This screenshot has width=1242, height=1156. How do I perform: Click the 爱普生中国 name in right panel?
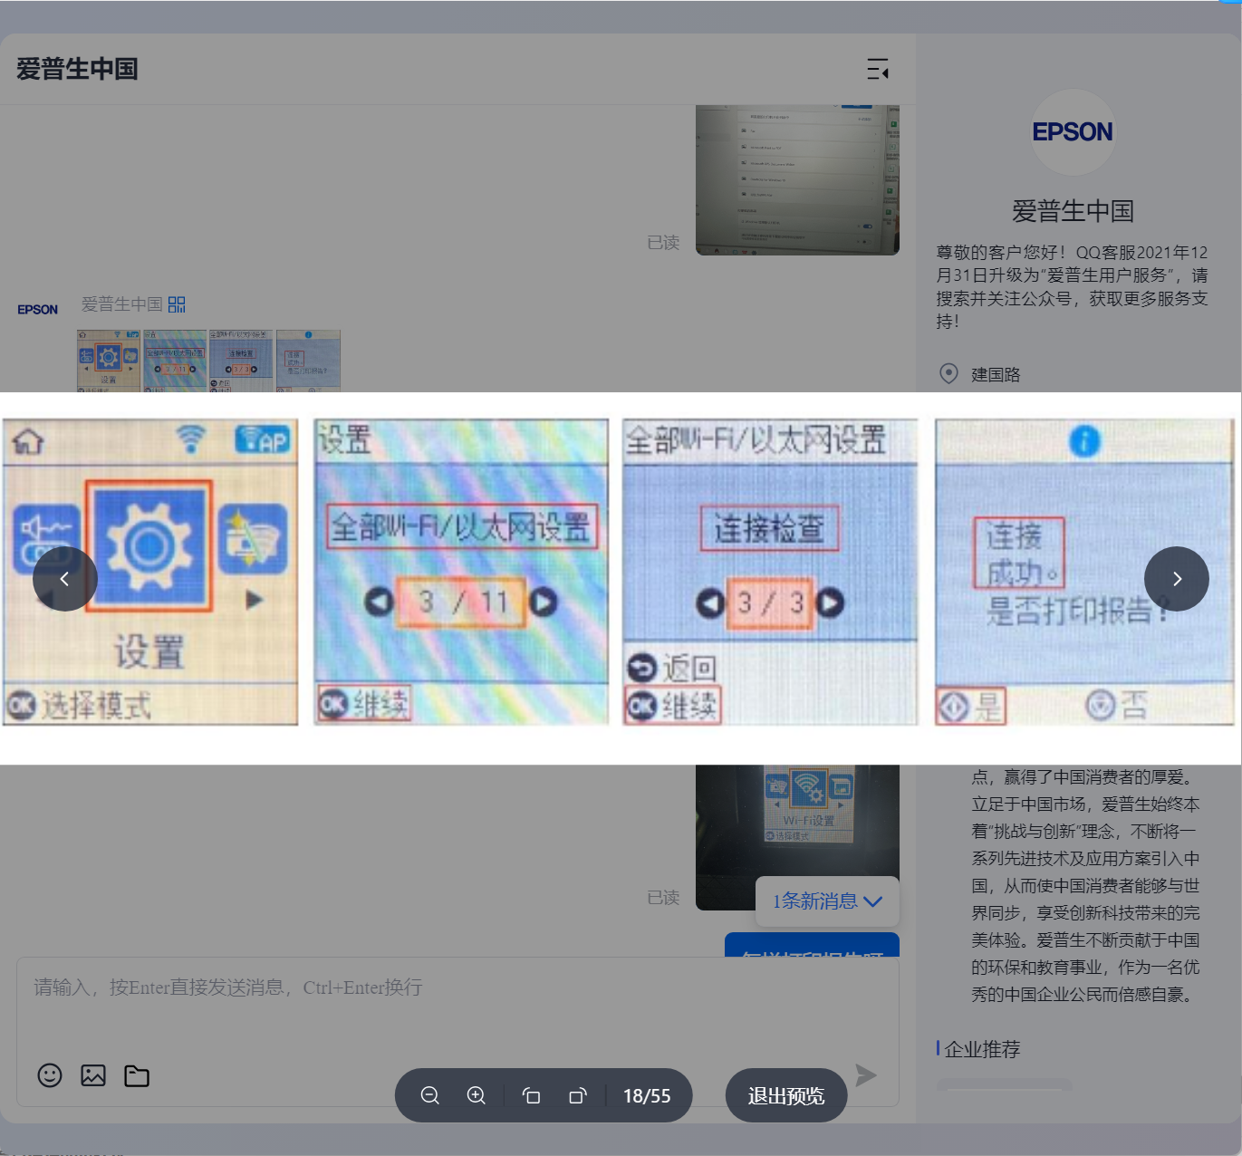click(x=1073, y=211)
